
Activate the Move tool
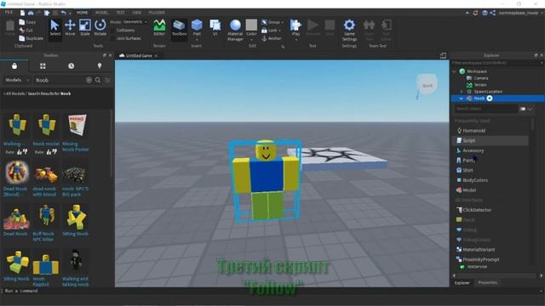tap(70, 28)
